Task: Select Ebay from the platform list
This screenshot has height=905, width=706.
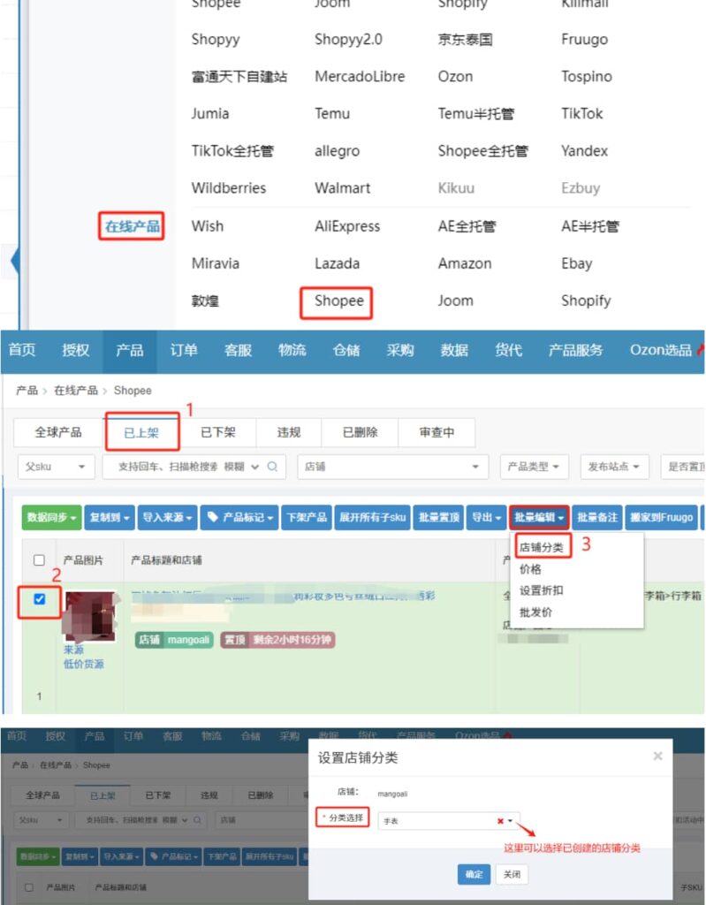Action: tap(577, 263)
